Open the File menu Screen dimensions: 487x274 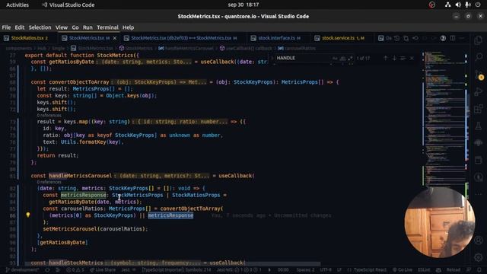click(x=6, y=27)
